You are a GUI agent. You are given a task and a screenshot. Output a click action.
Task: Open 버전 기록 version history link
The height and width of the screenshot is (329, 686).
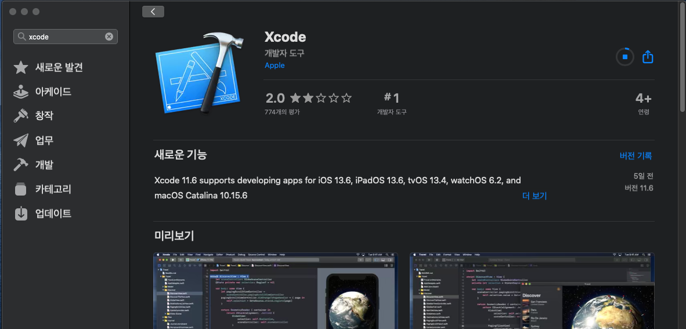click(x=636, y=156)
